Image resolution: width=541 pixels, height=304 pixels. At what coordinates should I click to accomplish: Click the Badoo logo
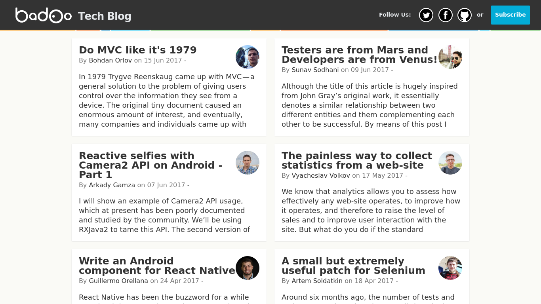(x=44, y=15)
